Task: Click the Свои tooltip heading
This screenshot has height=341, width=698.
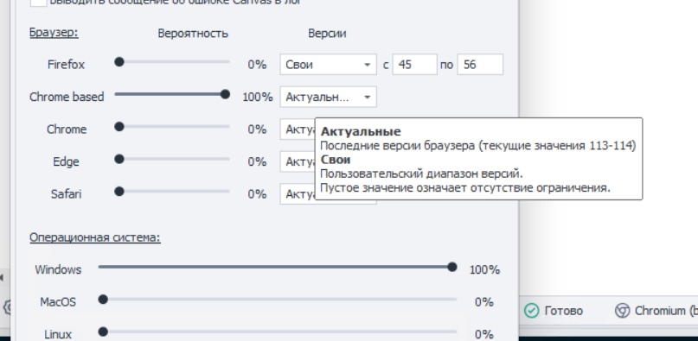Action: pyautogui.click(x=336, y=160)
